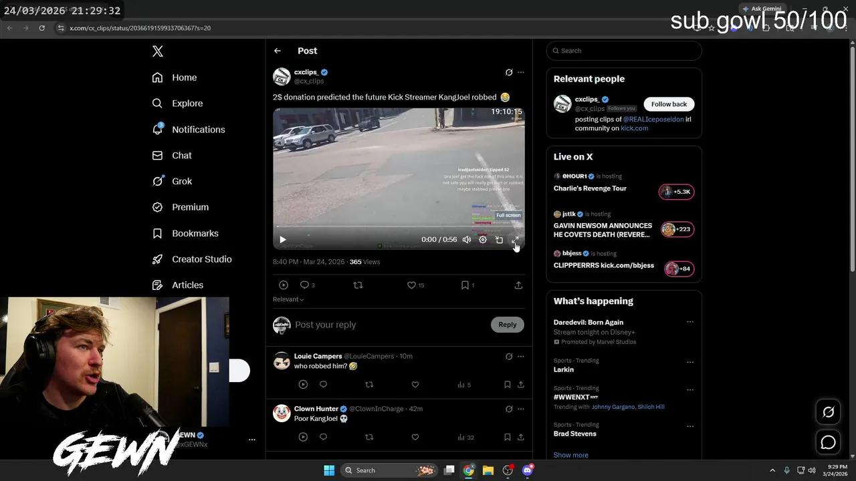Open more options on Louie Campers reply
This screenshot has width=856, height=481.
click(521, 357)
